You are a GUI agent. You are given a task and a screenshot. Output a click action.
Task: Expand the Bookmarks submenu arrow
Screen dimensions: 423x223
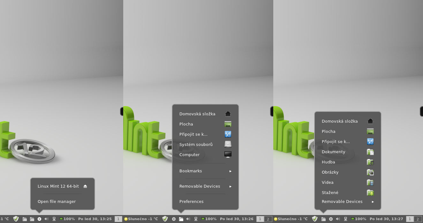(230, 171)
